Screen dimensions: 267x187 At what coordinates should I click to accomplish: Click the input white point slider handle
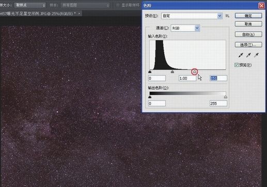click(195, 72)
